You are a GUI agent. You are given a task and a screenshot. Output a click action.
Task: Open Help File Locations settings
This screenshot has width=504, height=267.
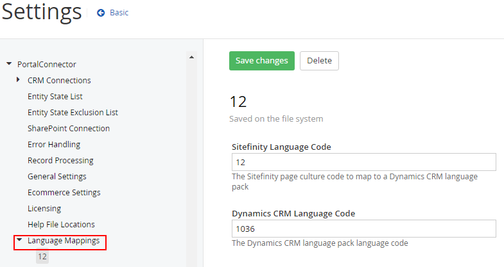pos(61,225)
